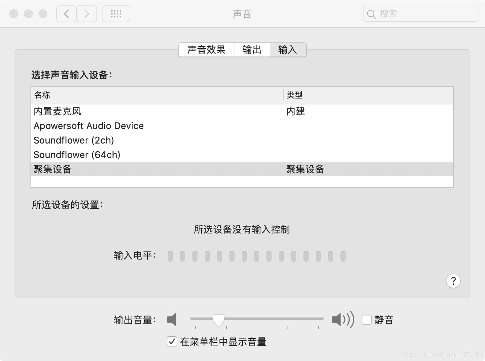This screenshot has height=361, width=485.
Task: Uncheck 在菜单栏中显示音量 checkbox
Action: pos(172,341)
